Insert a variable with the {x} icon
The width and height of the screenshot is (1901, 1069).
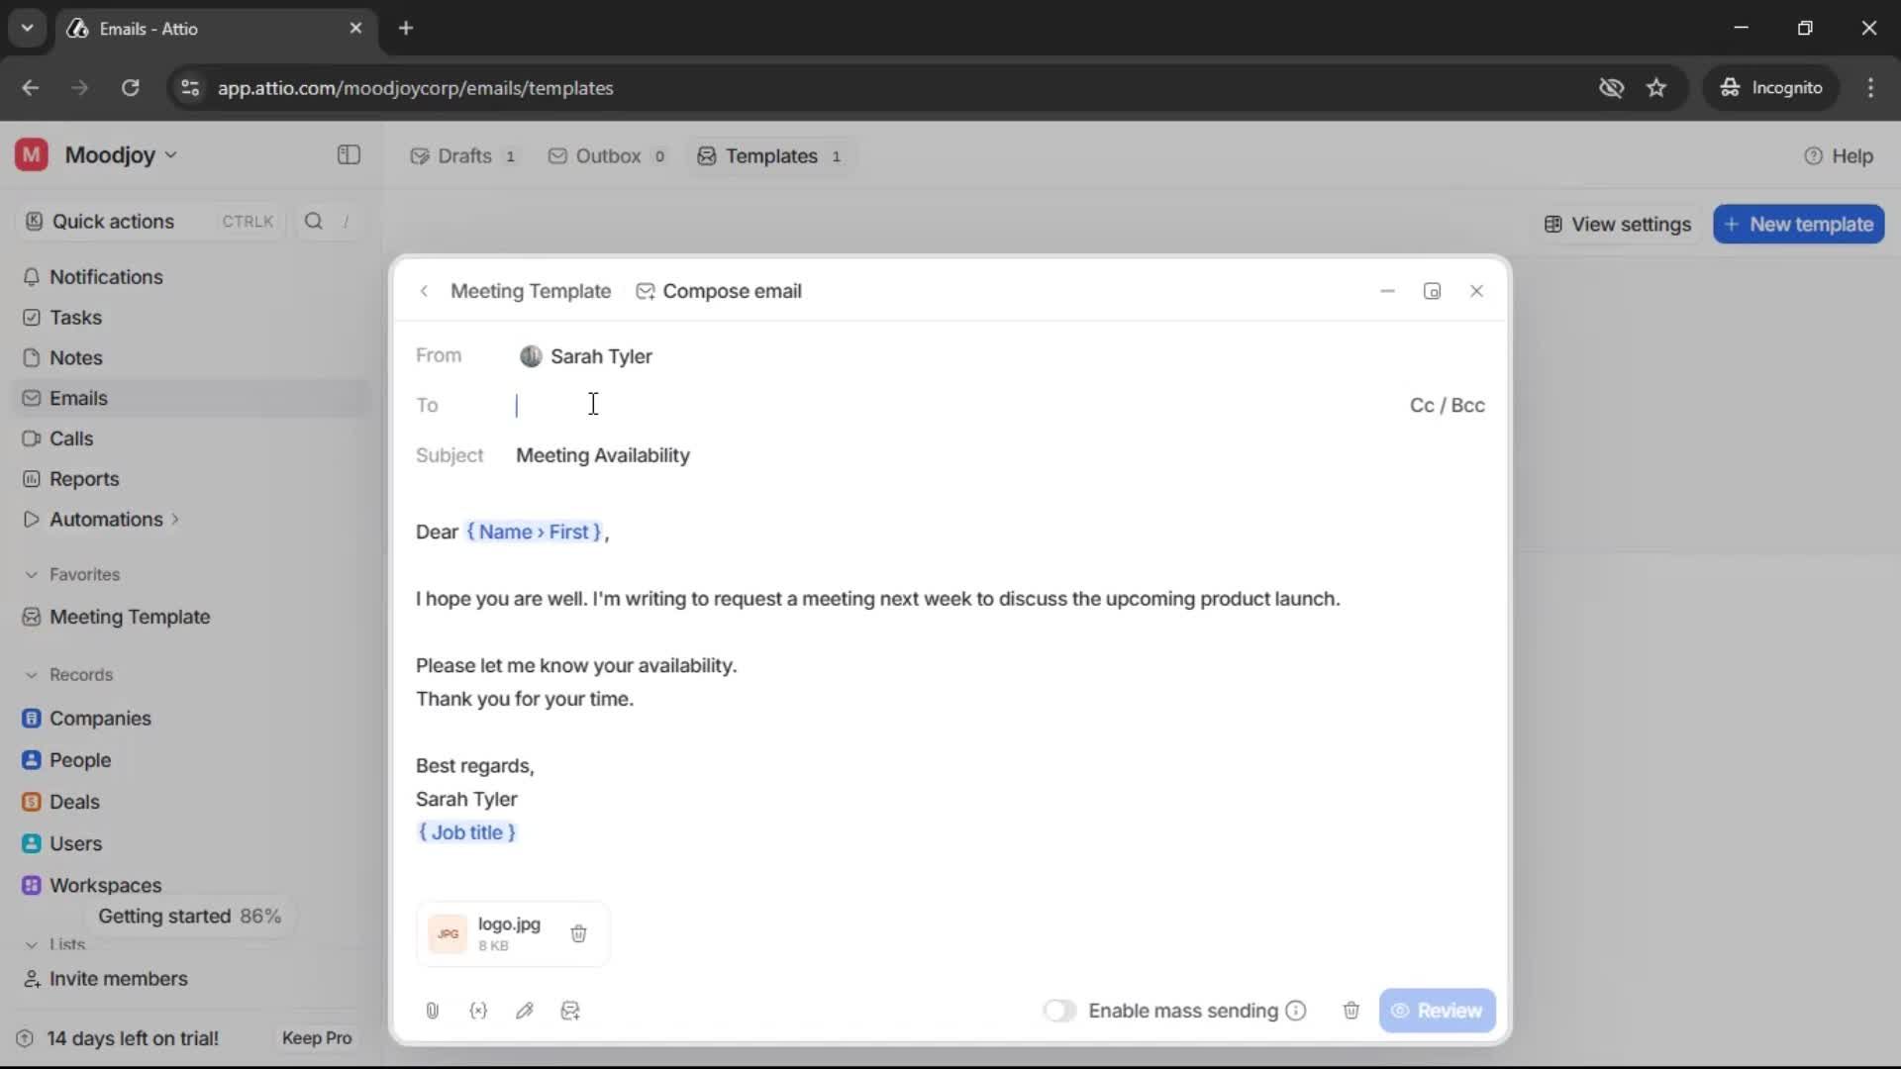[x=479, y=1011]
